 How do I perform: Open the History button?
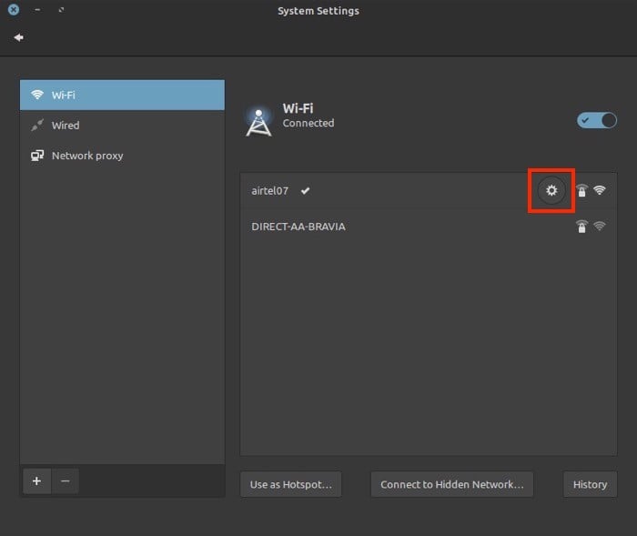click(590, 484)
